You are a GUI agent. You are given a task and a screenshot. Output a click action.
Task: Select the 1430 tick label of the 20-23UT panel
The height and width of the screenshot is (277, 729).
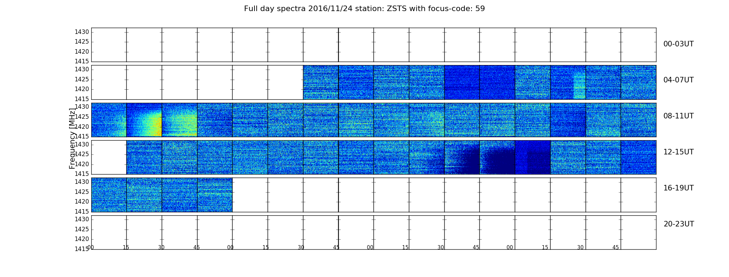pyautogui.click(x=82, y=219)
